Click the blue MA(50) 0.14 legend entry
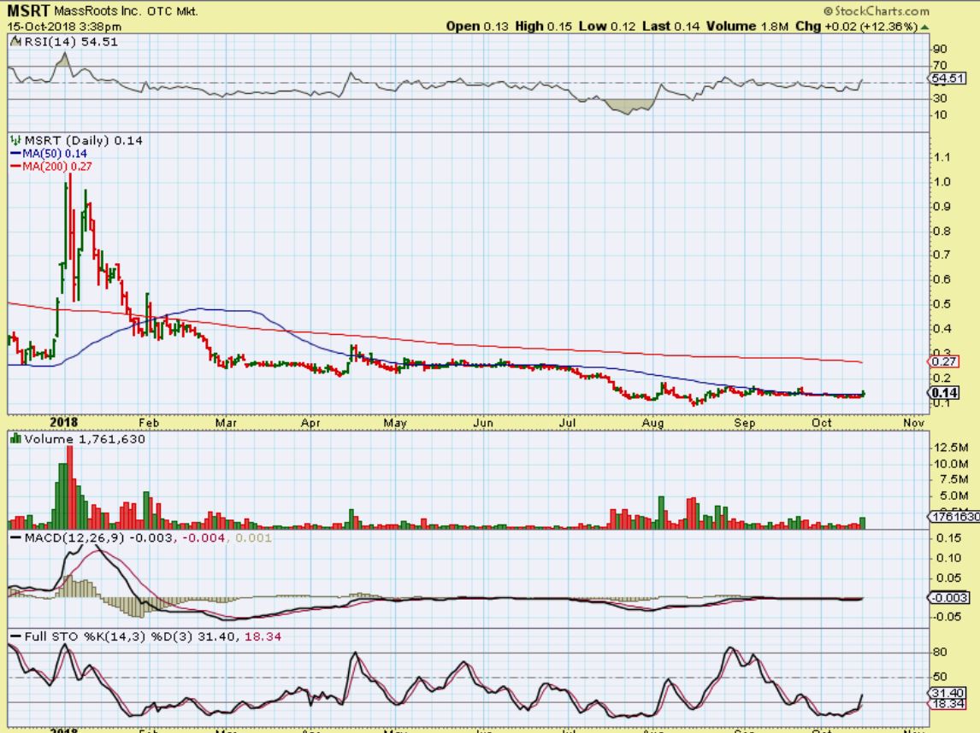Image resolution: width=980 pixels, height=733 pixels. [49, 154]
